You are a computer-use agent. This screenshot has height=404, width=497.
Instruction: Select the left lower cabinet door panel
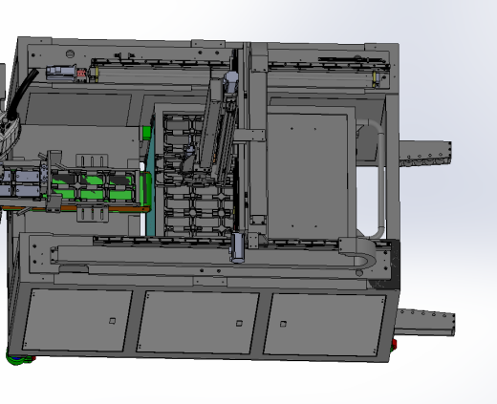(x=77, y=320)
